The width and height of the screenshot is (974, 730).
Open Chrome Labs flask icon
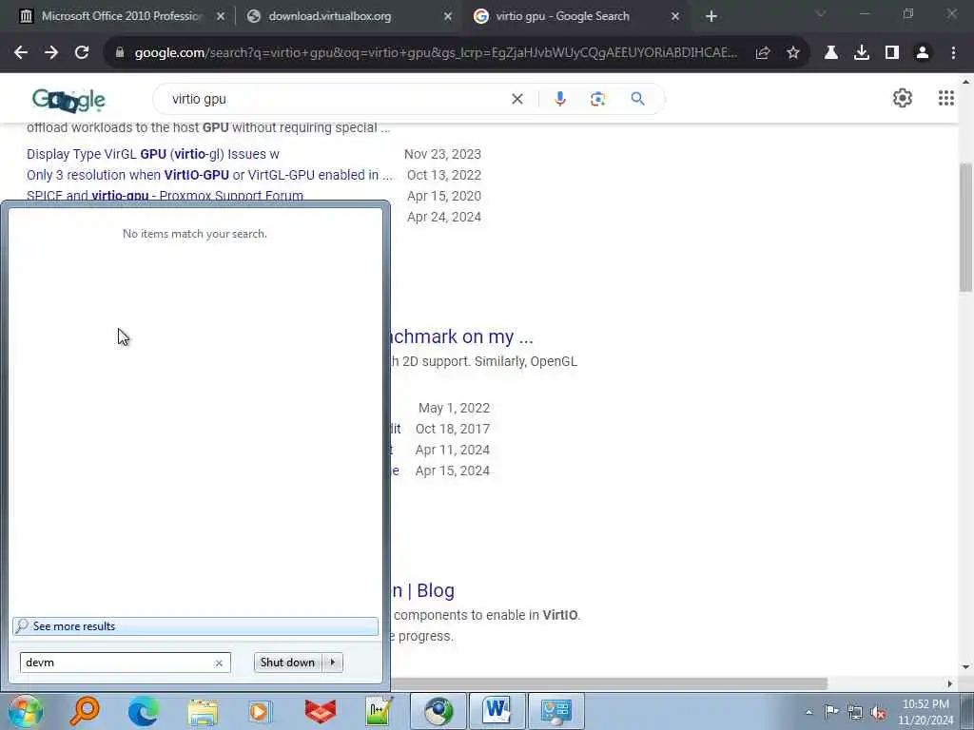click(x=830, y=53)
